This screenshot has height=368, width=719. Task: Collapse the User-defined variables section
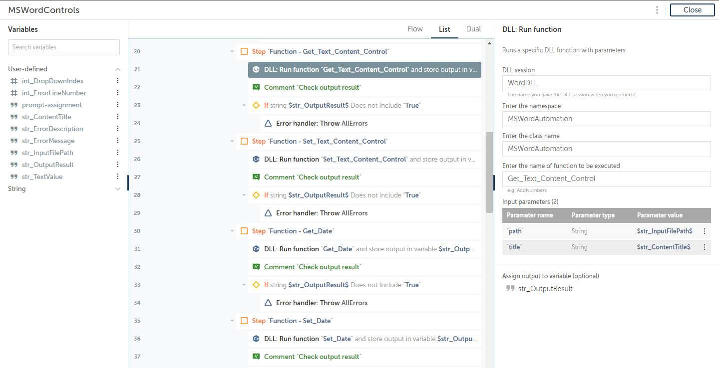pyautogui.click(x=118, y=69)
